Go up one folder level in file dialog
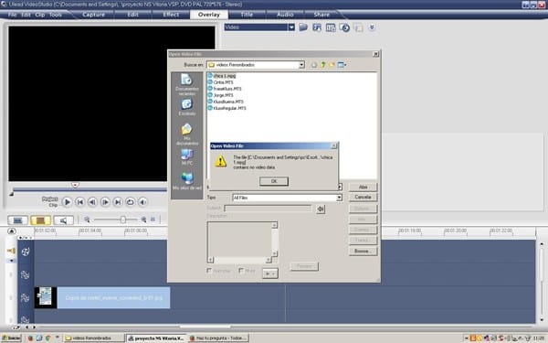This screenshot has height=343, width=548. pyautogui.click(x=323, y=65)
